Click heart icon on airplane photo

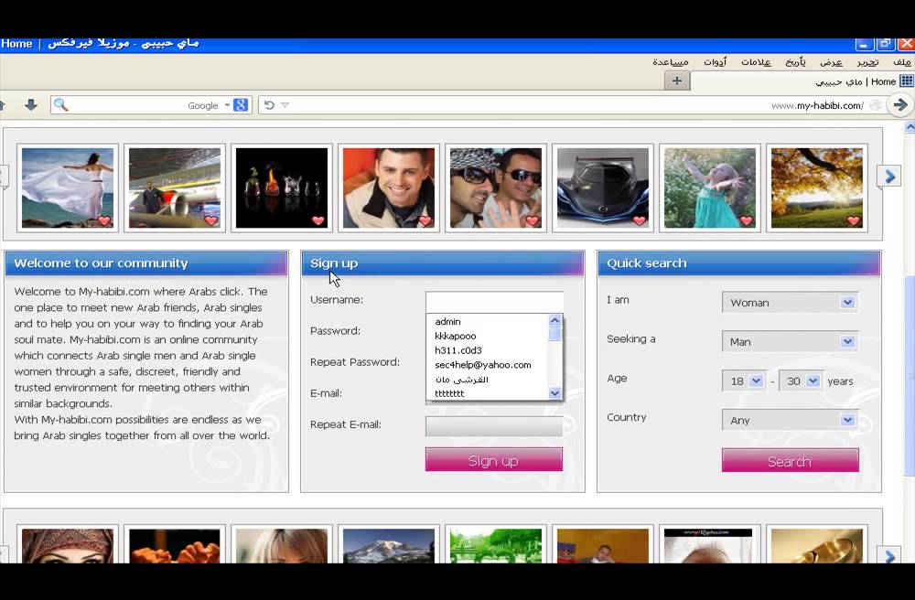(211, 220)
